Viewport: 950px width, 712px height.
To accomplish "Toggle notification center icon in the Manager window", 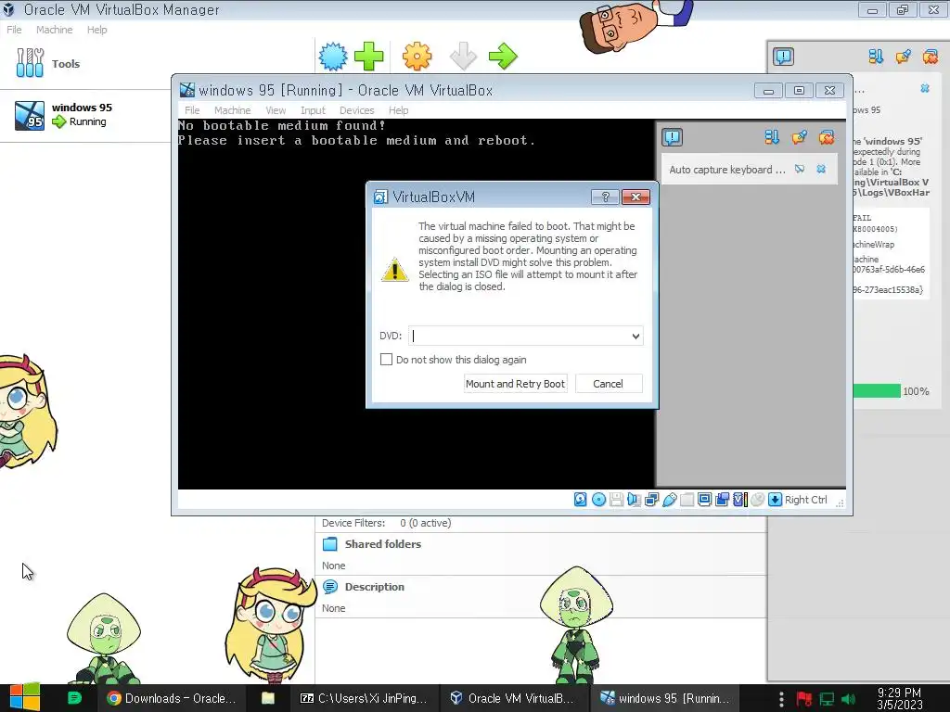I will 783,57.
